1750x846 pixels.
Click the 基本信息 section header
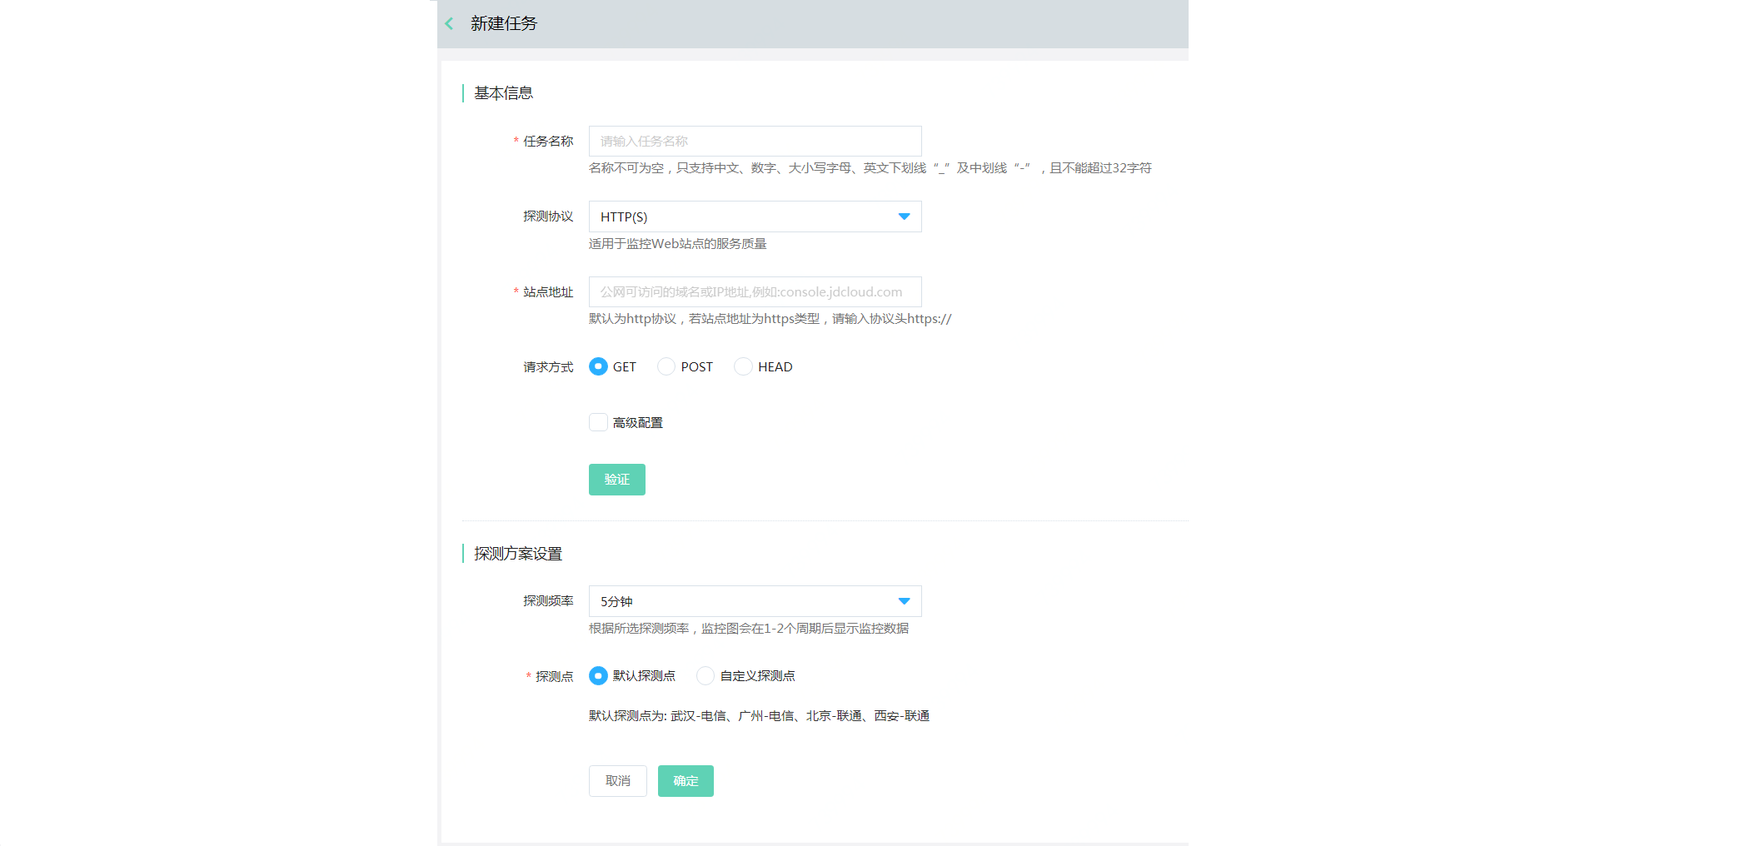[503, 93]
